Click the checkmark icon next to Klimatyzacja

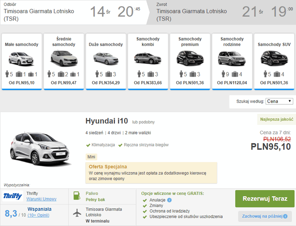tap(88, 145)
